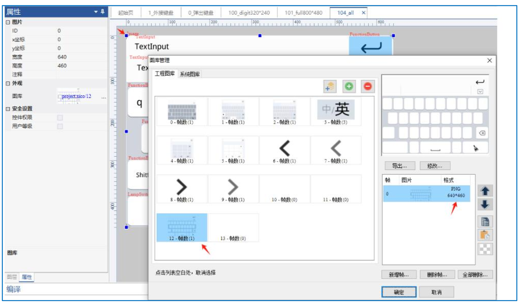Click the 导出... button
This screenshot has width=519, height=306.
click(399, 166)
